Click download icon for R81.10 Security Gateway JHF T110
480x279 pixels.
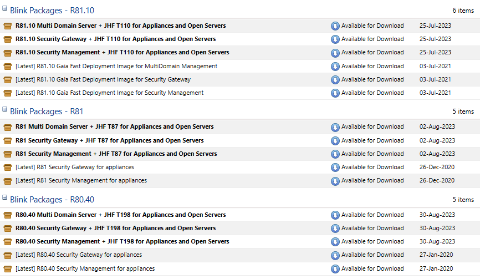(x=335, y=39)
